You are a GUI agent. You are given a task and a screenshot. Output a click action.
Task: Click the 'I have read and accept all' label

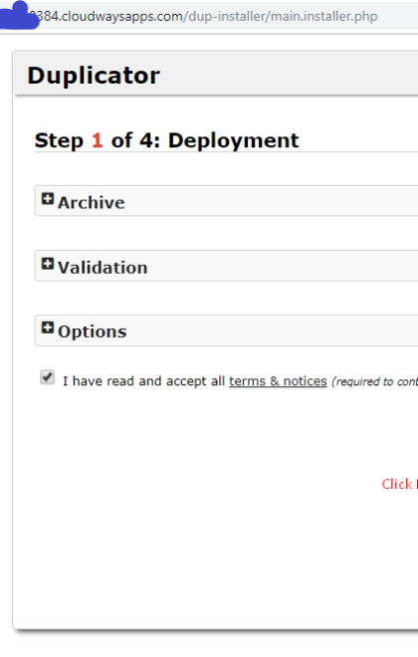click(143, 381)
